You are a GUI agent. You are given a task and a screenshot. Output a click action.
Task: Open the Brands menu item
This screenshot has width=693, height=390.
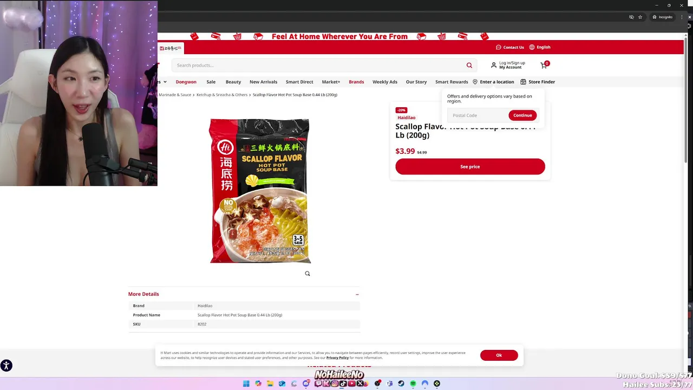[x=356, y=82]
